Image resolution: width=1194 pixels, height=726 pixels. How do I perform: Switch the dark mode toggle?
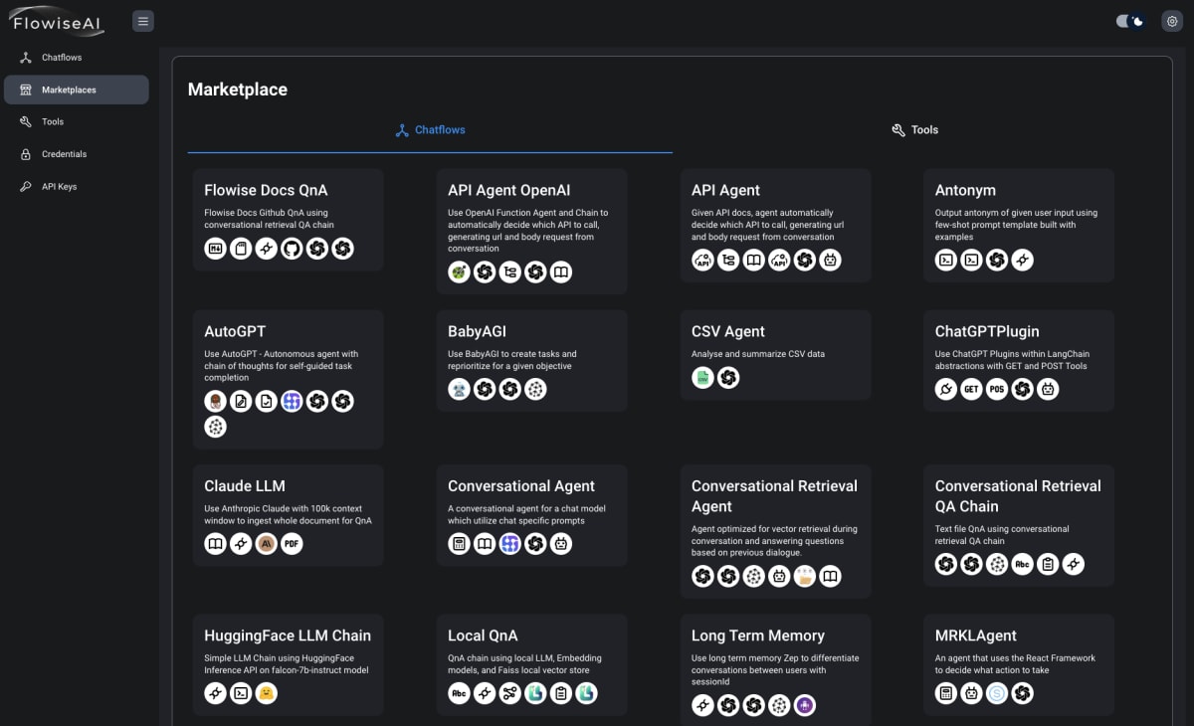[1131, 21]
